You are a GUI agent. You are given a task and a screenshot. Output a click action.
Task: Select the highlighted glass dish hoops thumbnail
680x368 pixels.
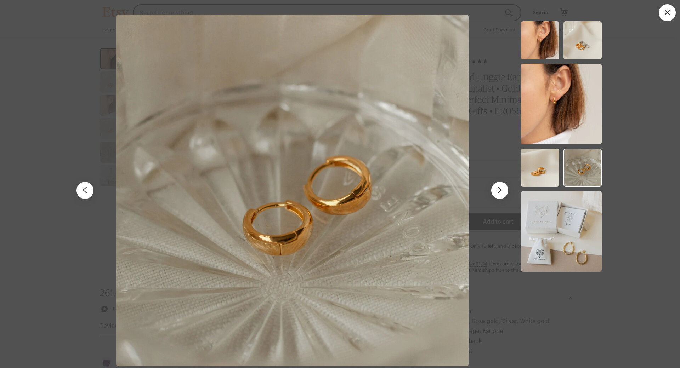coord(583,168)
